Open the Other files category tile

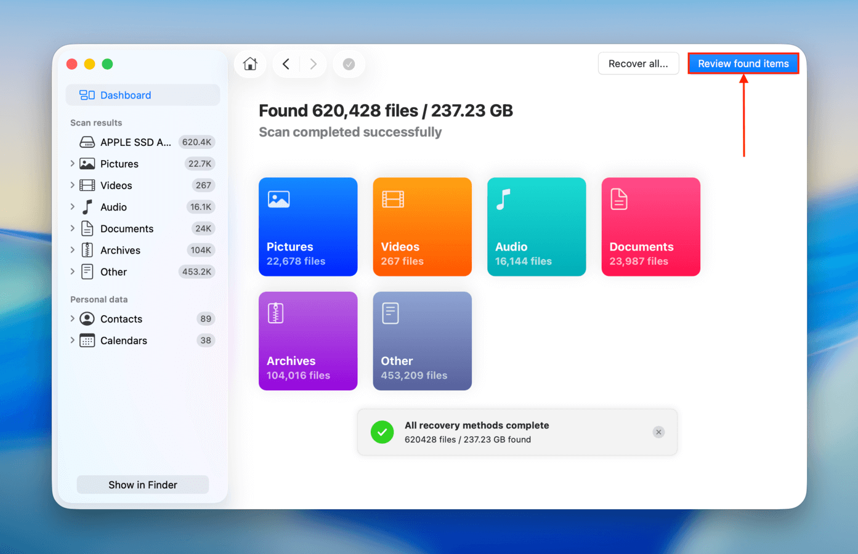[x=422, y=340]
